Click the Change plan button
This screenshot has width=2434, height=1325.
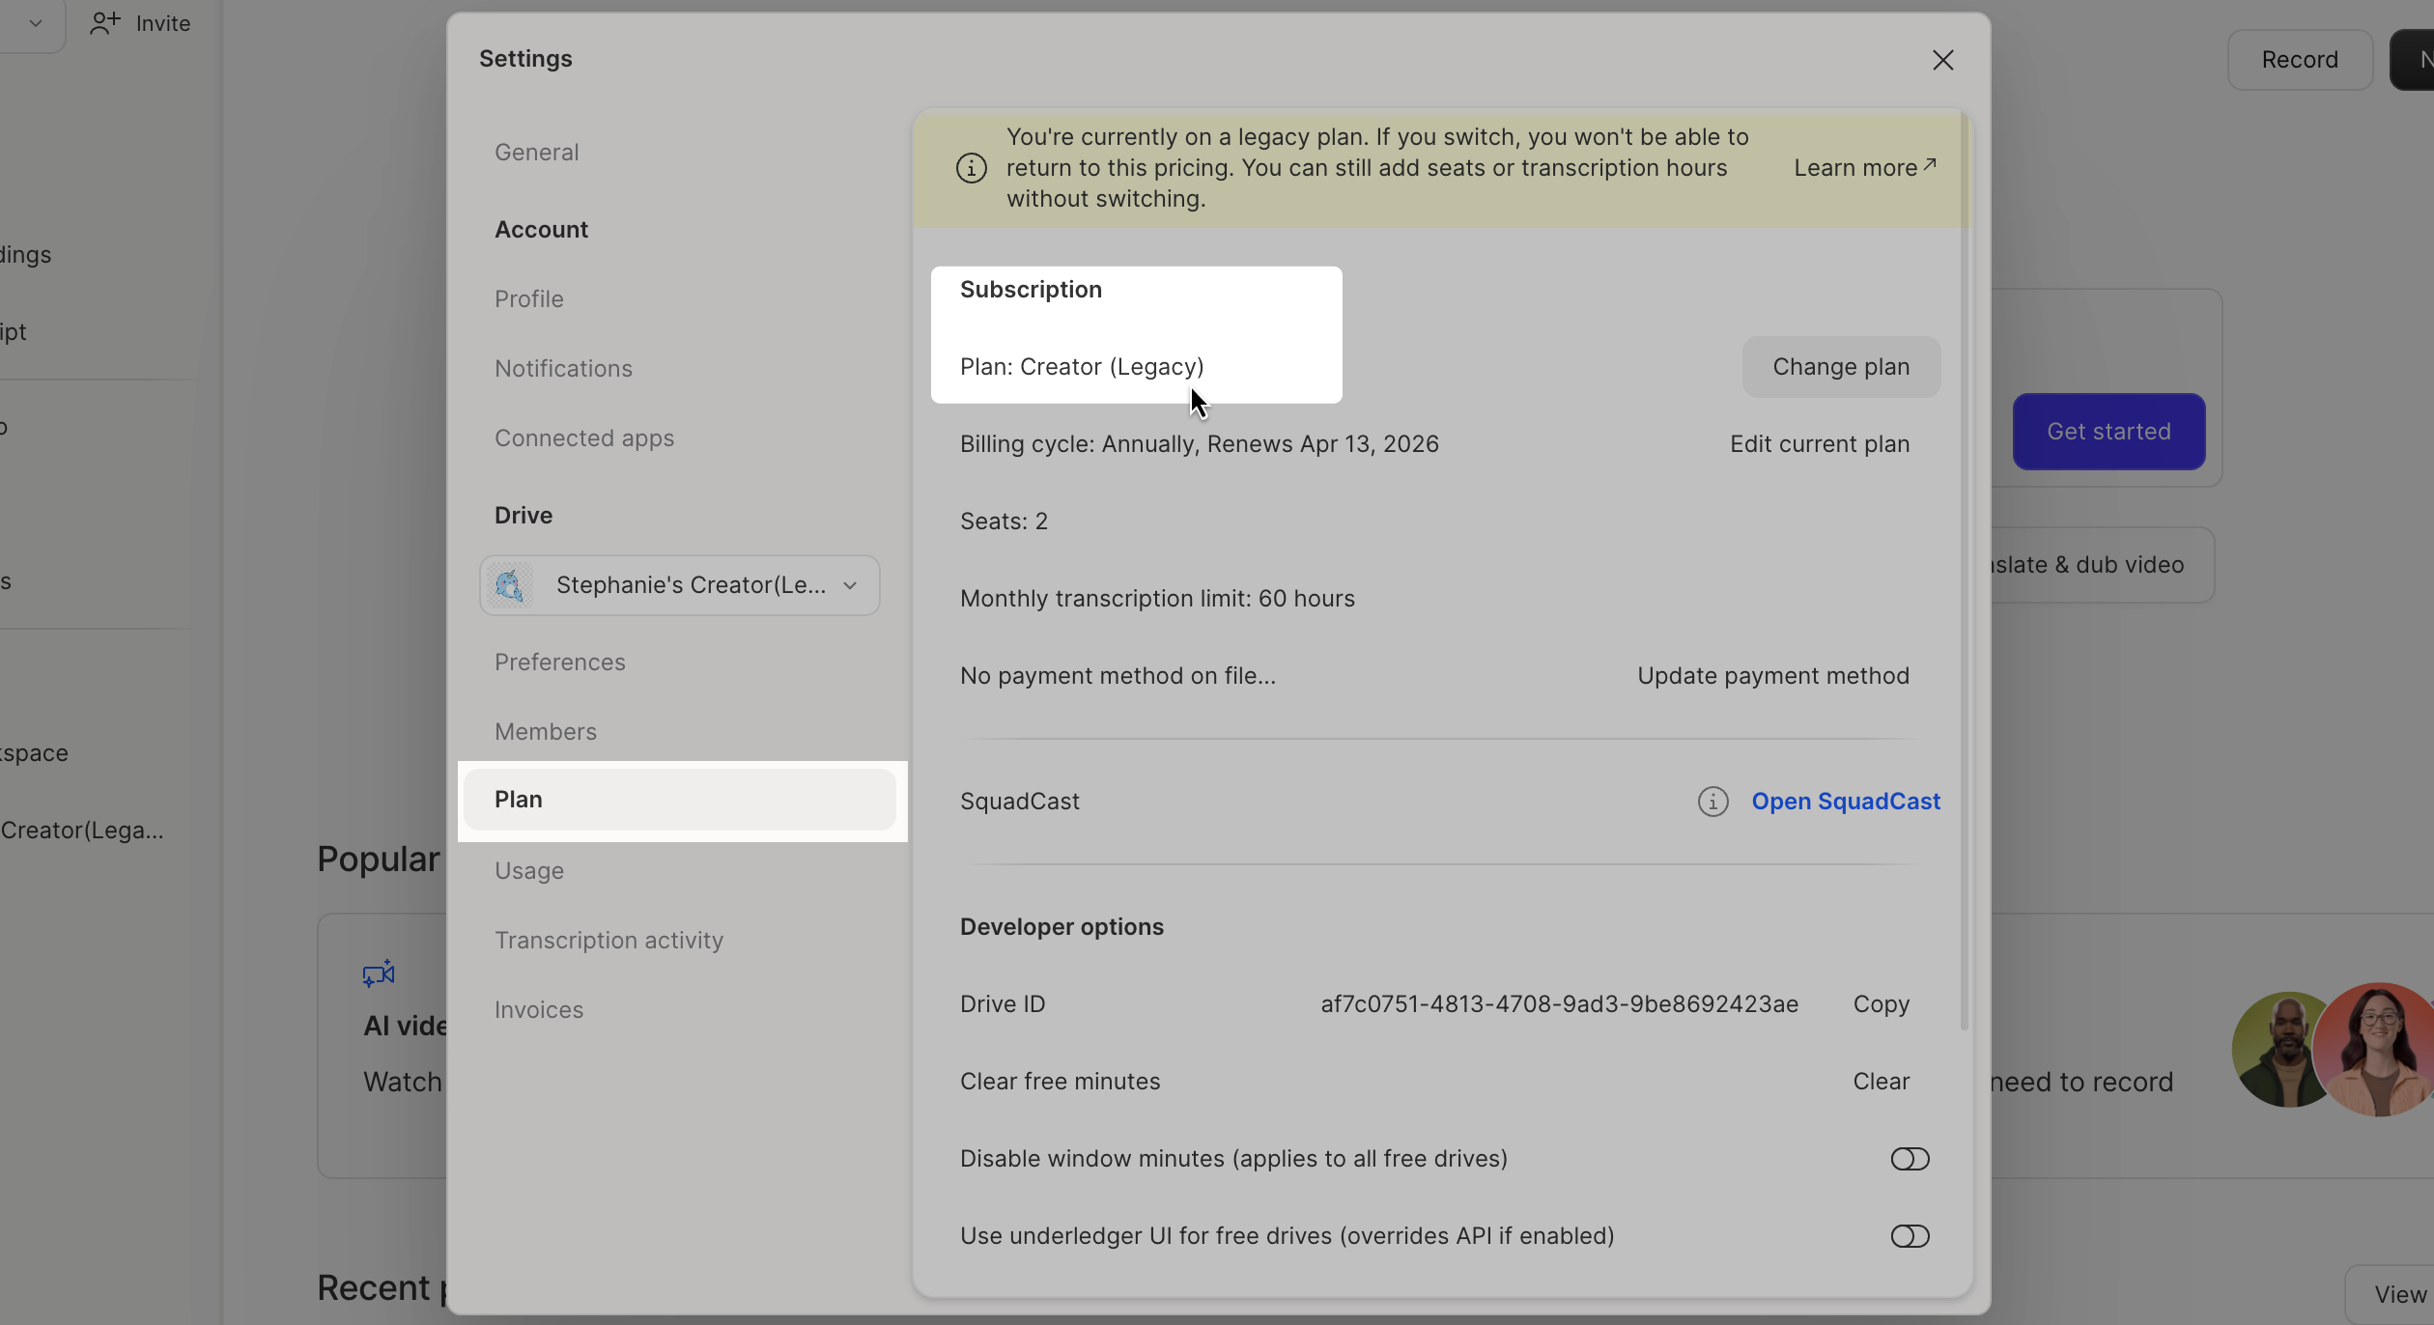click(x=1840, y=366)
